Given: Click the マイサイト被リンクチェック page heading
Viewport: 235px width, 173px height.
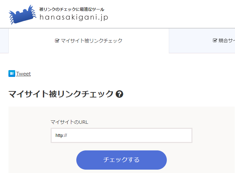Looking at the screenshot, I should click(x=61, y=94).
